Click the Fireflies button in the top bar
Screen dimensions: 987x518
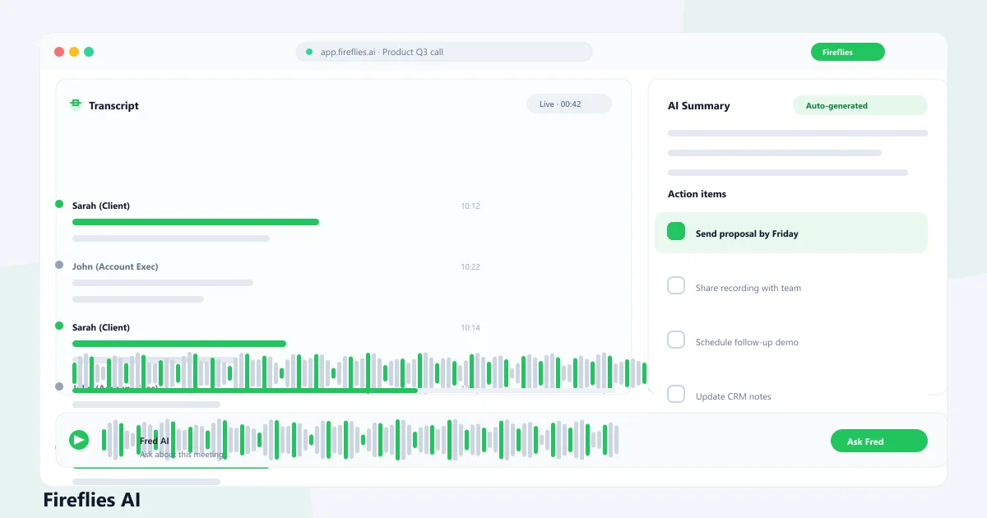pyautogui.click(x=847, y=52)
